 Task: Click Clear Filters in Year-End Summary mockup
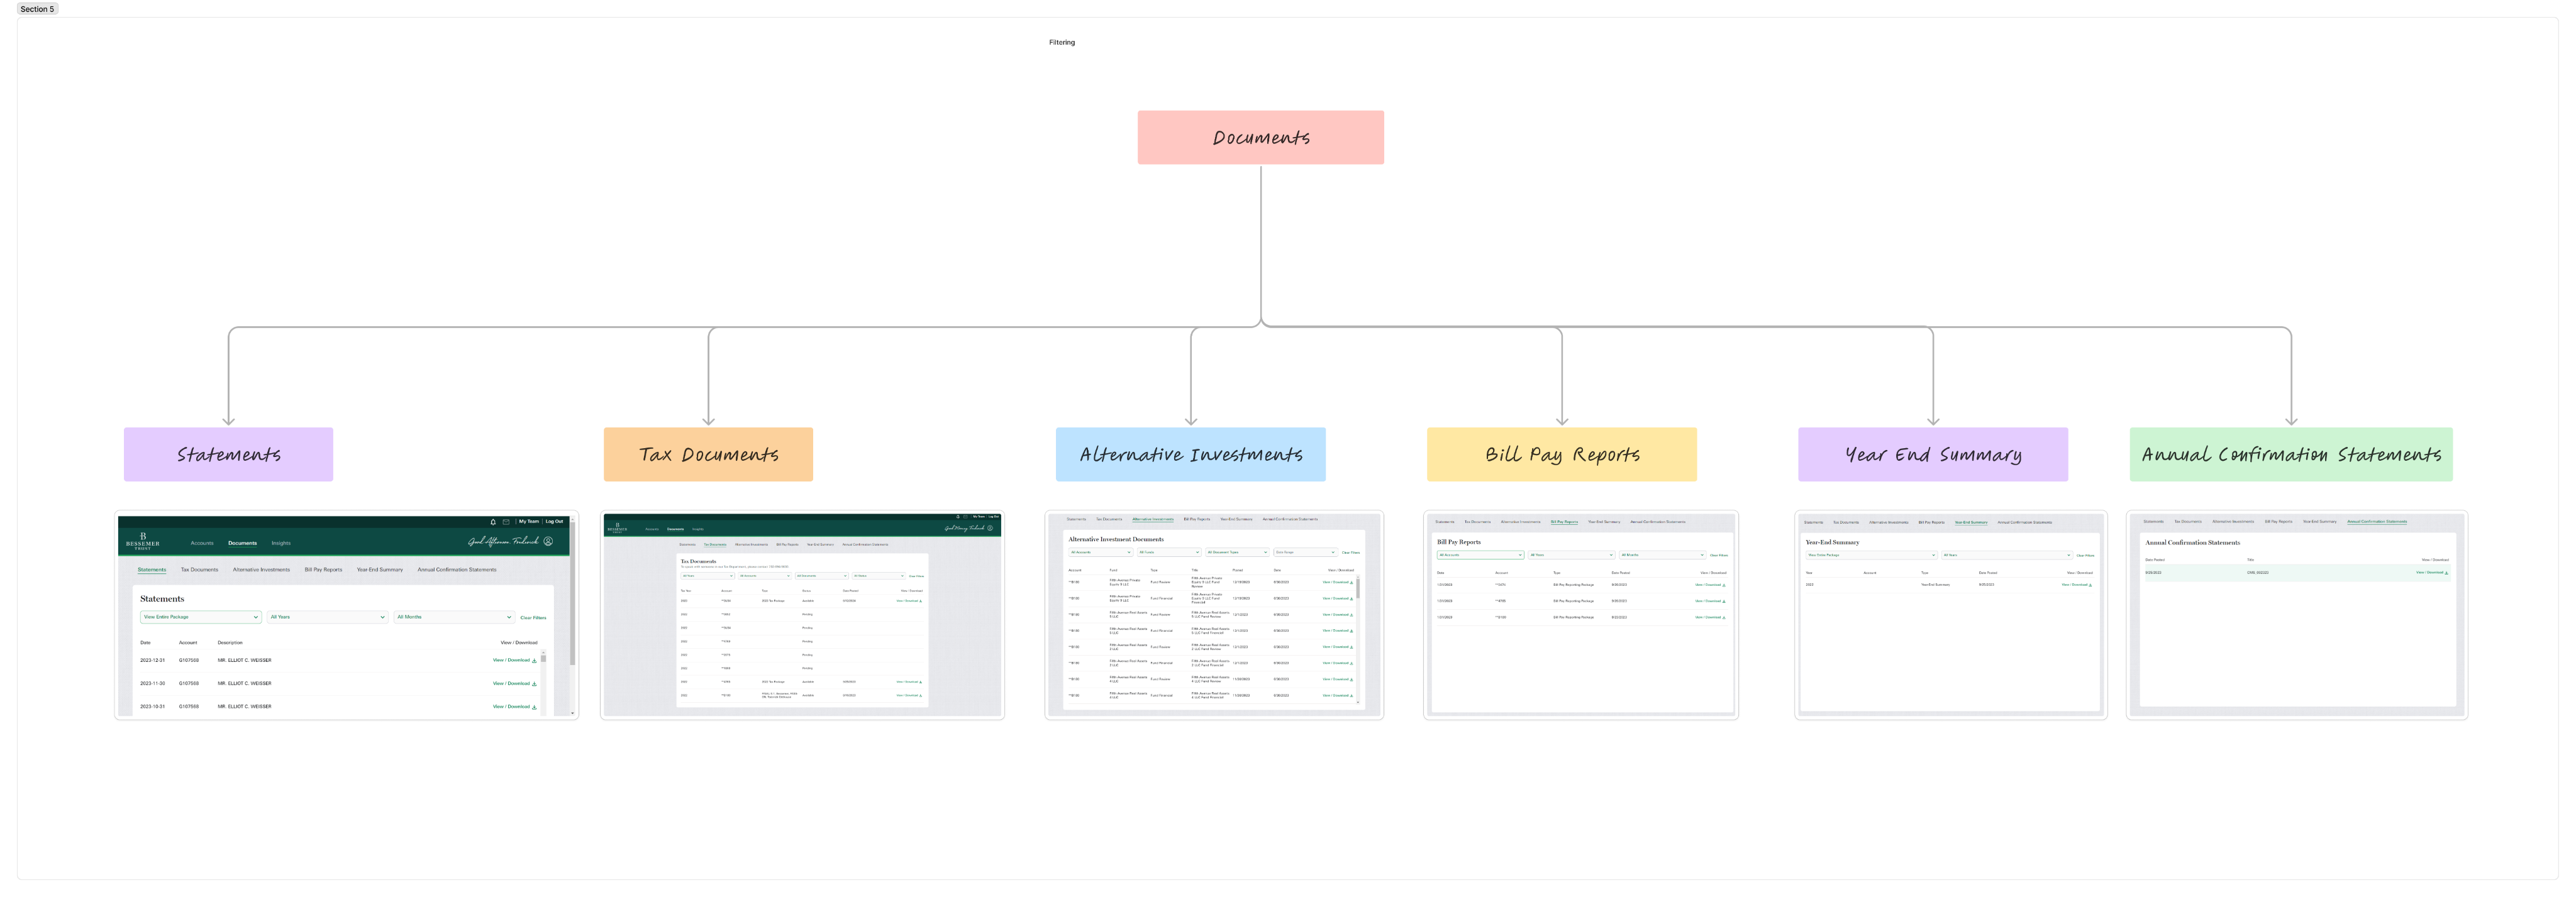click(2085, 555)
